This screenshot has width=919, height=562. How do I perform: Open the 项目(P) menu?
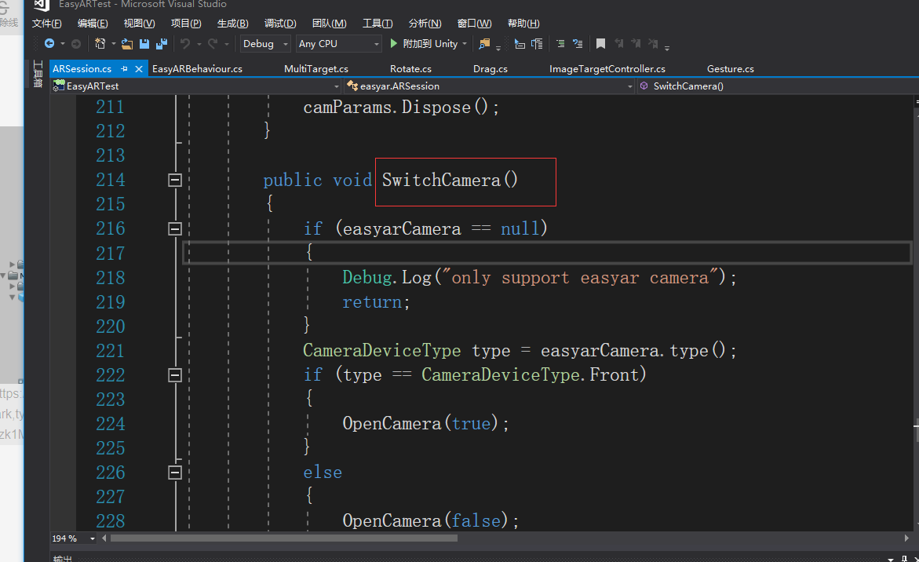point(186,24)
